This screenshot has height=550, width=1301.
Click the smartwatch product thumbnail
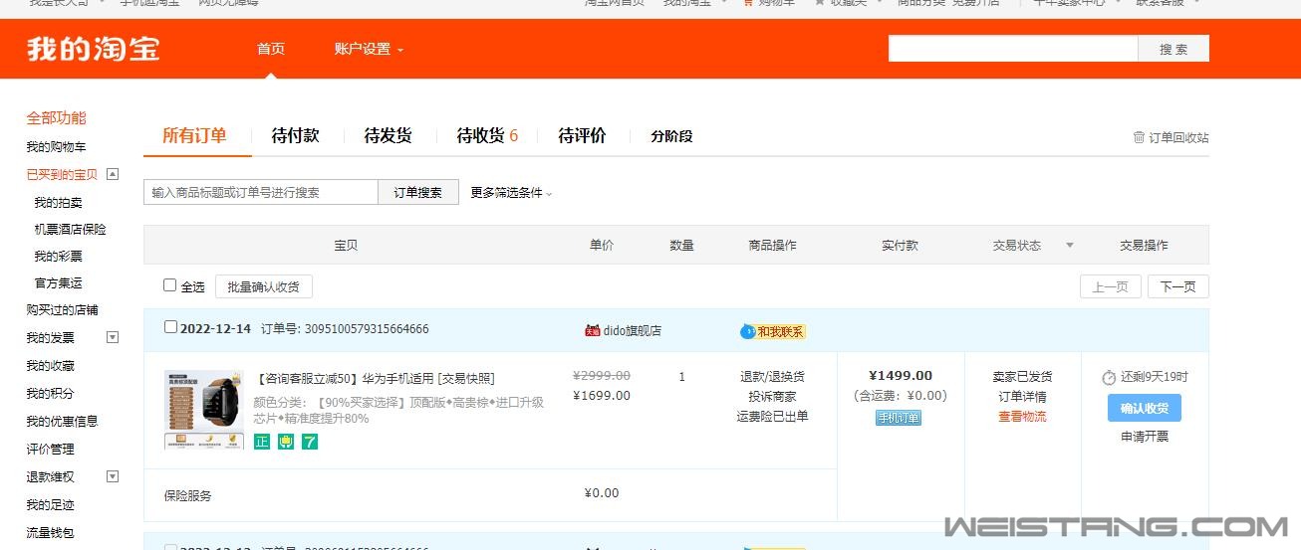(x=204, y=410)
